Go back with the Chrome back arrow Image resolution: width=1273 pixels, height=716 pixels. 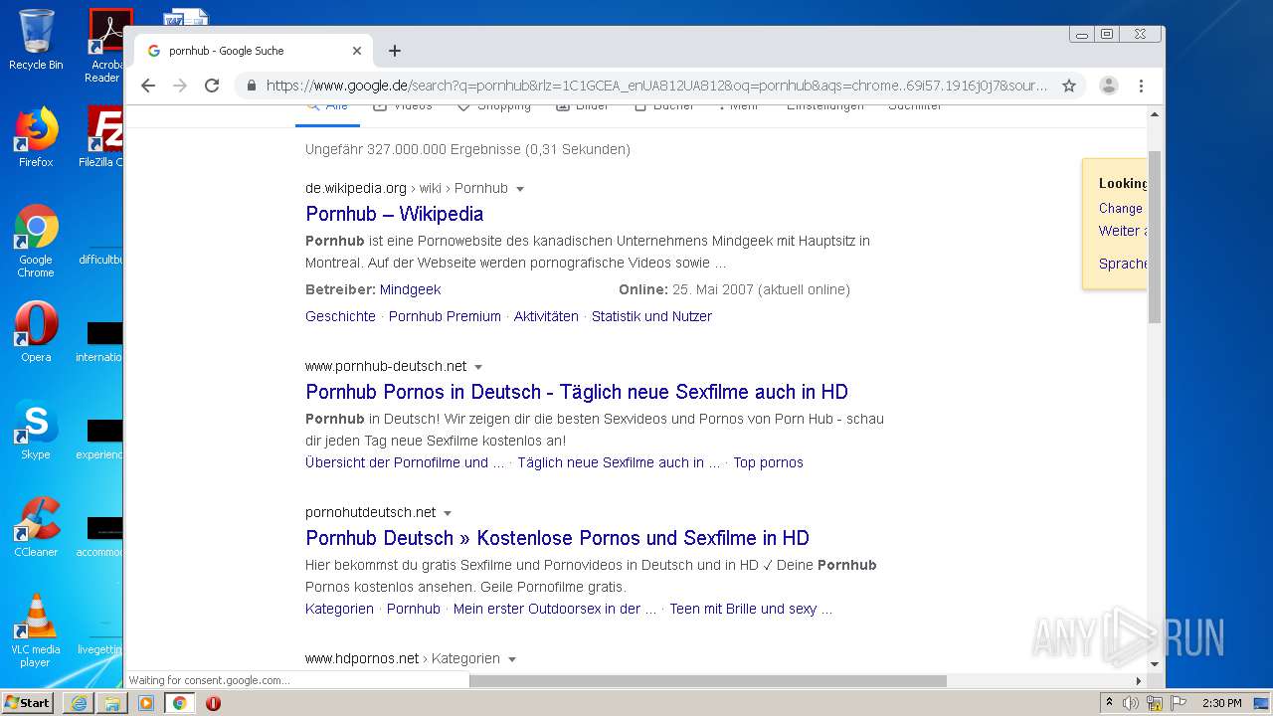(148, 86)
